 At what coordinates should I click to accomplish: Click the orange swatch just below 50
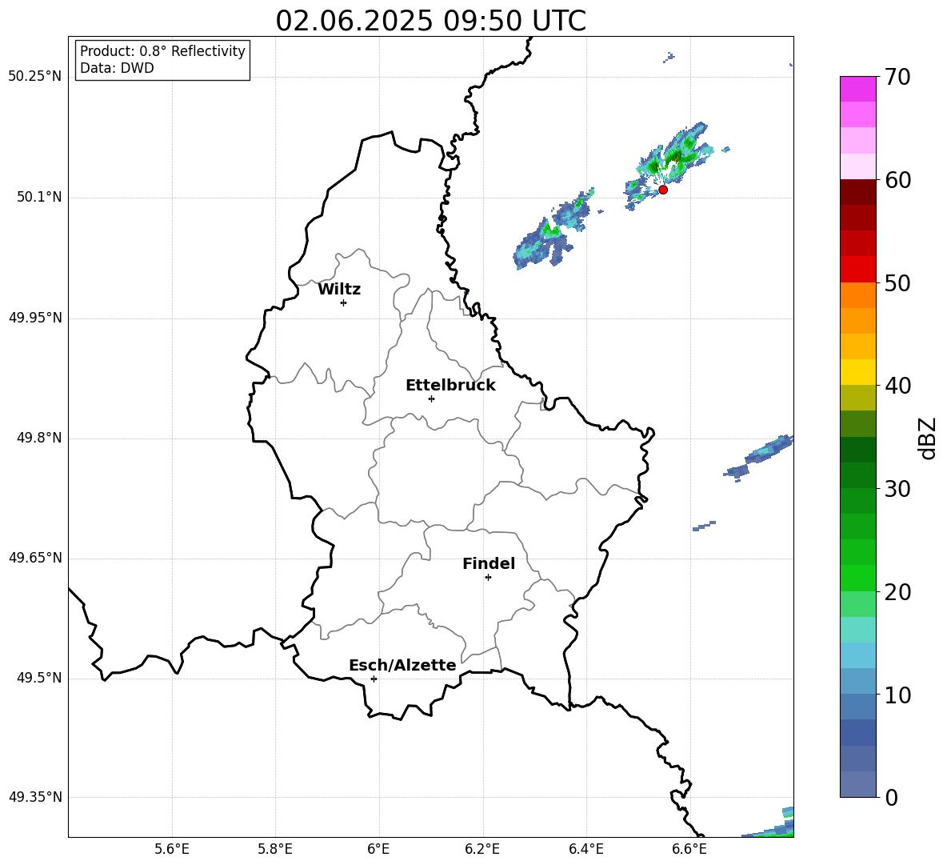pyautogui.click(x=857, y=295)
